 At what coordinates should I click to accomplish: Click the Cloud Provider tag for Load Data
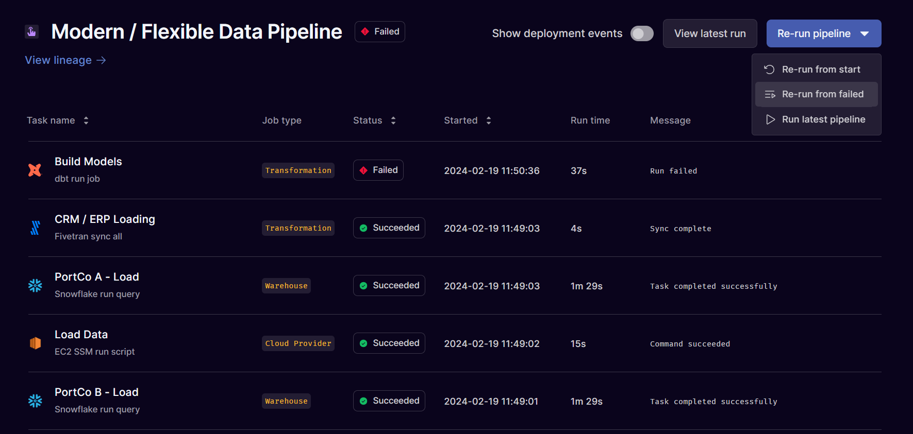[x=298, y=343]
